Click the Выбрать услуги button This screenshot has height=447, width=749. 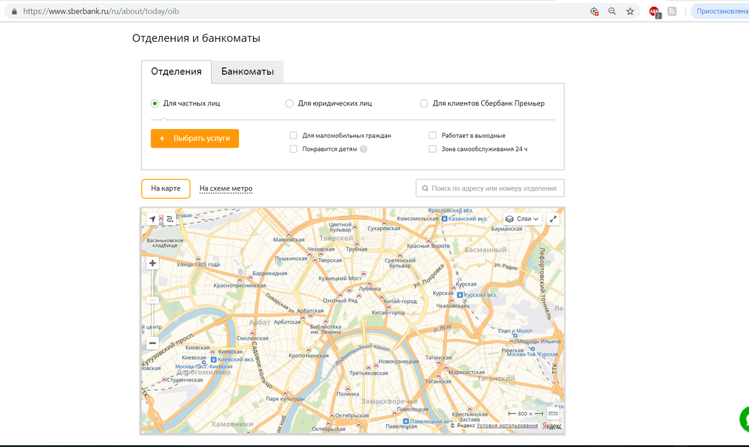[x=194, y=138]
